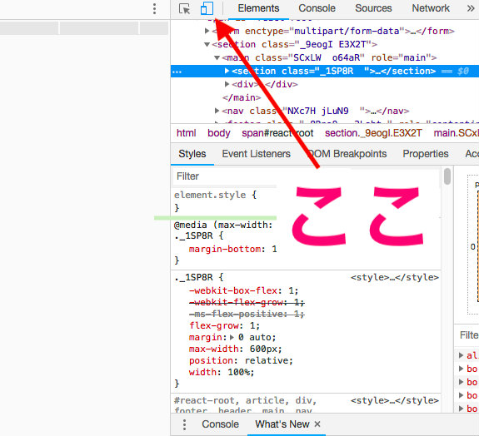Image resolution: width=479 pixels, height=436 pixels.
Task: Expand the margin shorthand value triangle
Action: [232, 337]
